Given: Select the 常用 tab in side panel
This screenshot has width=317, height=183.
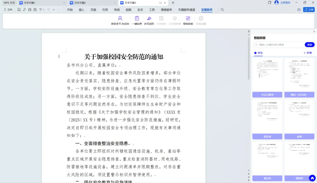Looking at the screenshot, I should pos(258,53).
